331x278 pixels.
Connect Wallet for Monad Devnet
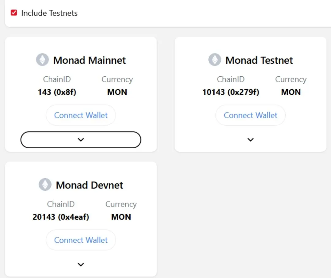click(x=81, y=240)
